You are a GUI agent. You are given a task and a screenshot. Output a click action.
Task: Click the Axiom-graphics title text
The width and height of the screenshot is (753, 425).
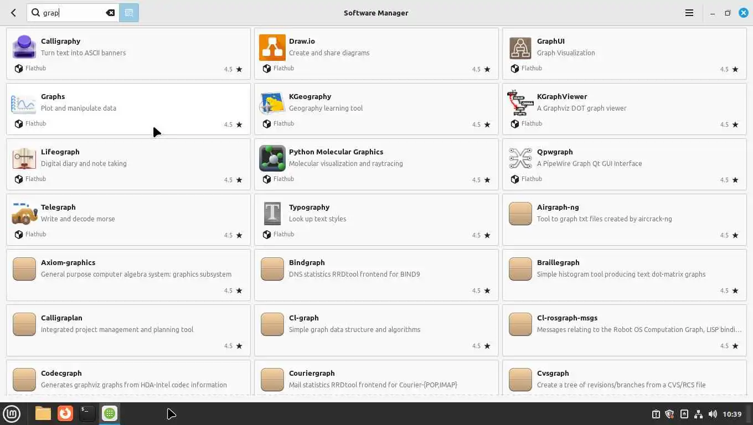[x=68, y=263]
